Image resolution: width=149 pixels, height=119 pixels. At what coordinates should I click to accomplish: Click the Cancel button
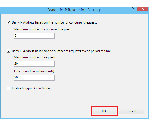tap(131, 111)
